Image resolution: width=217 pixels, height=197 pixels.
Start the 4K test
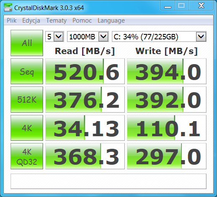pyautogui.click(x=27, y=128)
